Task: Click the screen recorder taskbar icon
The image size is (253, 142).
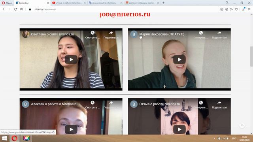Action: pyautogui.click(x=26, y=138)
